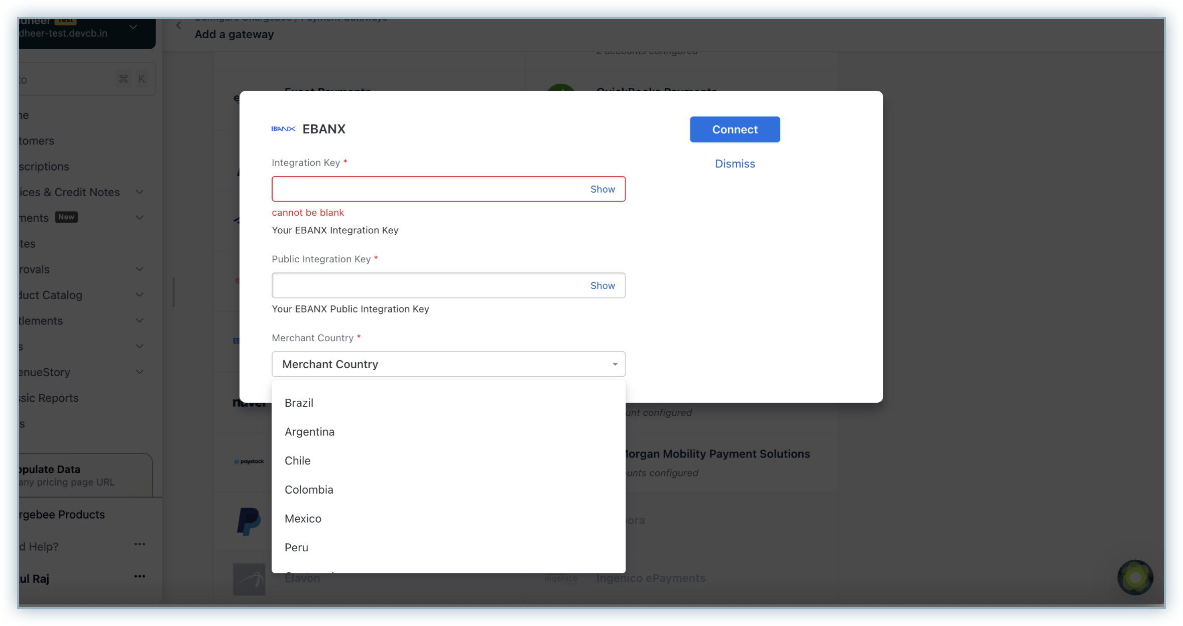Select Argentina from country list

[x=448, y=432]
